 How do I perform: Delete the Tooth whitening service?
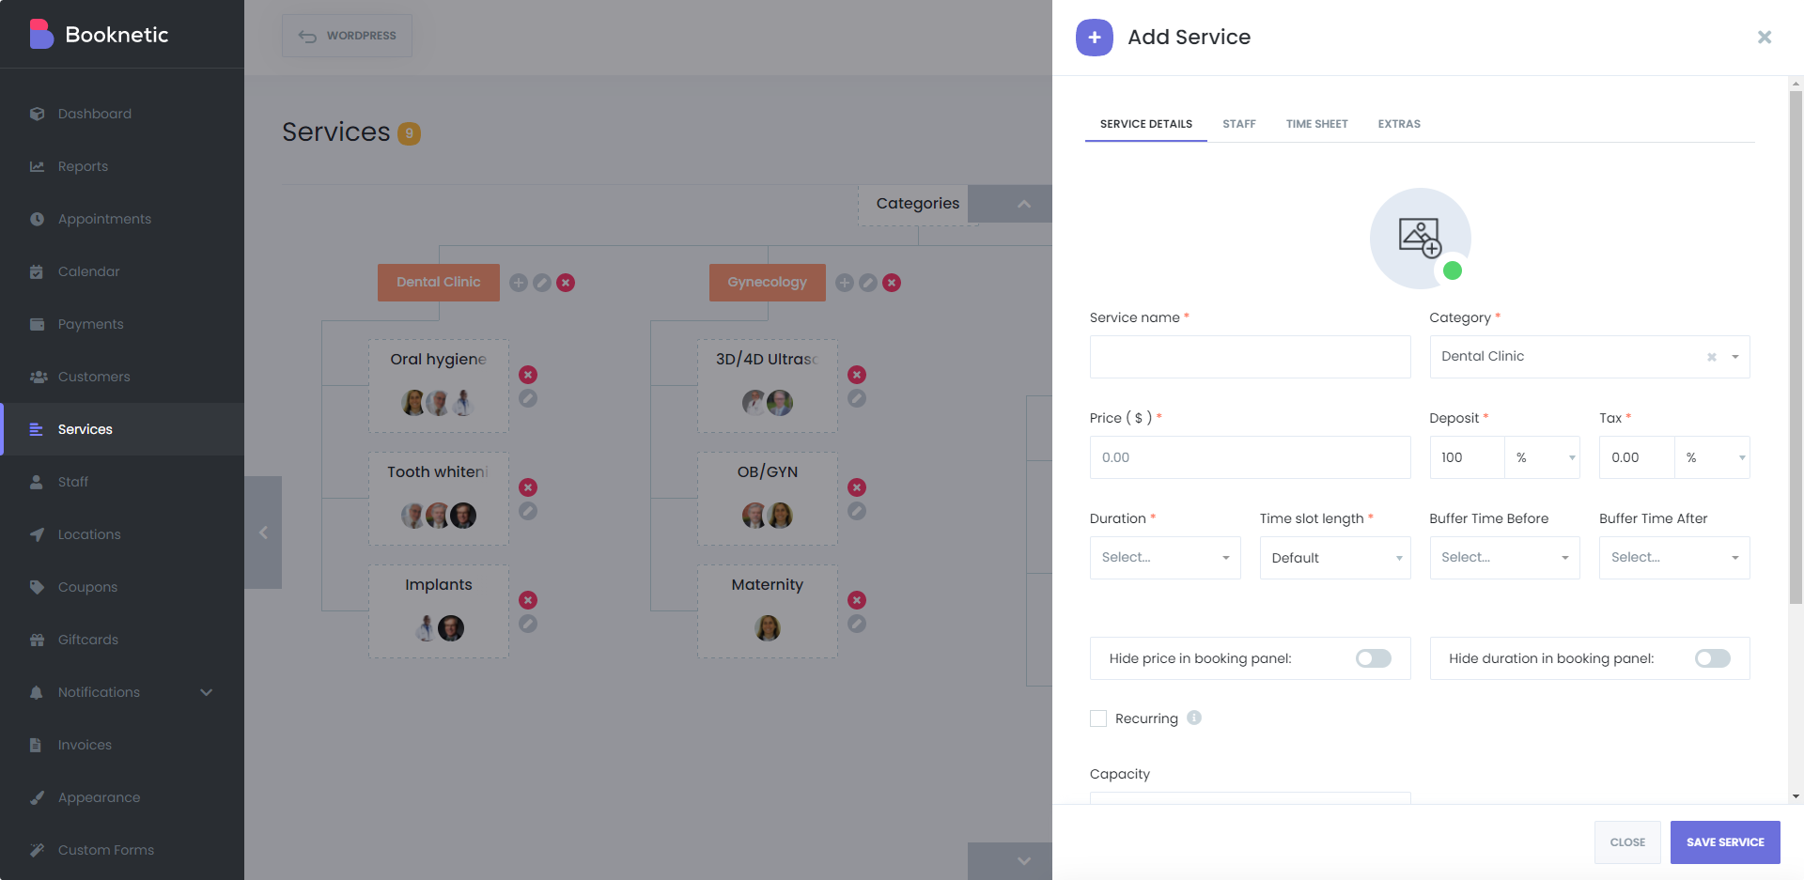[528, 487]
